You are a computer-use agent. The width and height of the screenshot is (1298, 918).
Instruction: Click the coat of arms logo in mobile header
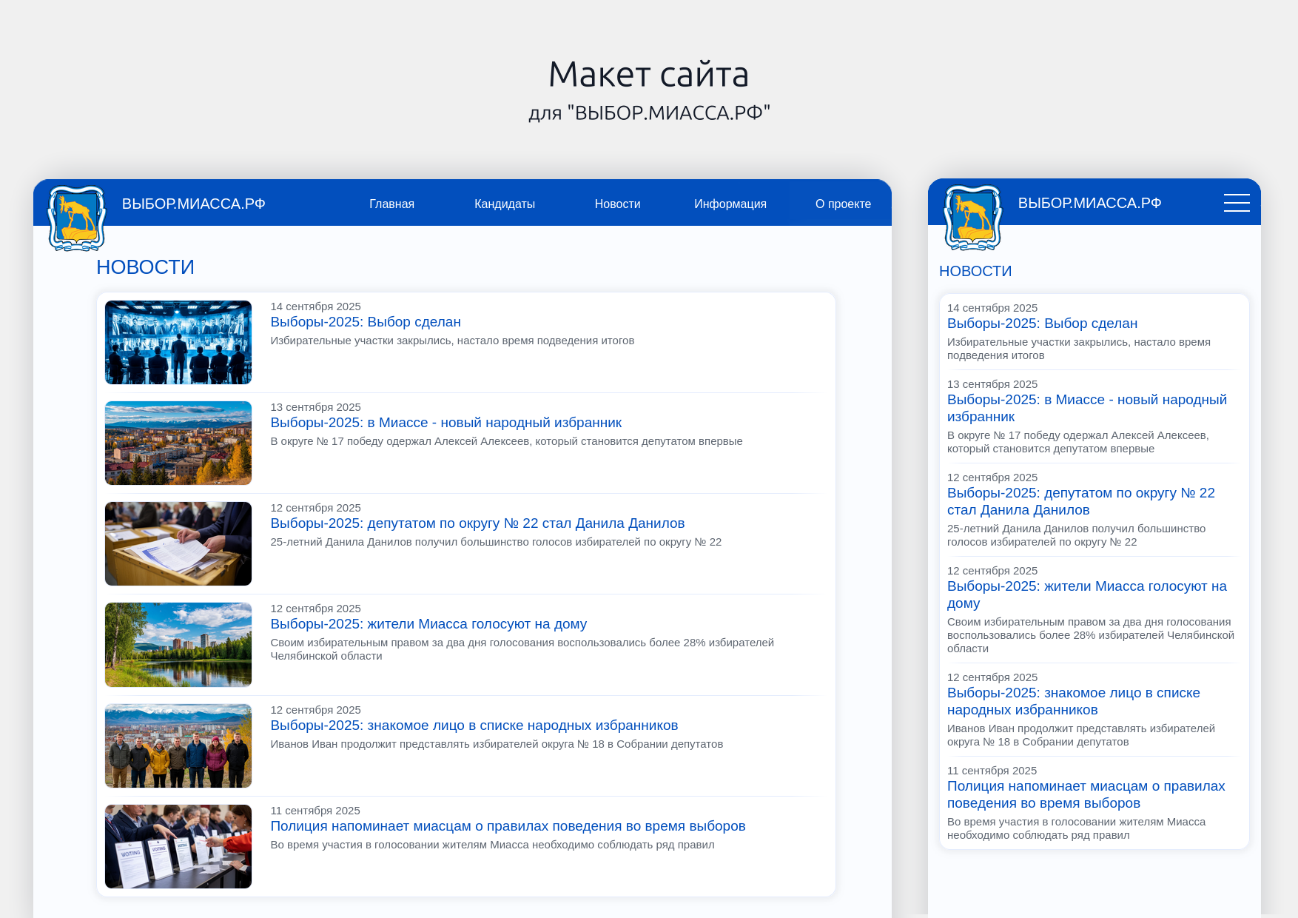972,217
